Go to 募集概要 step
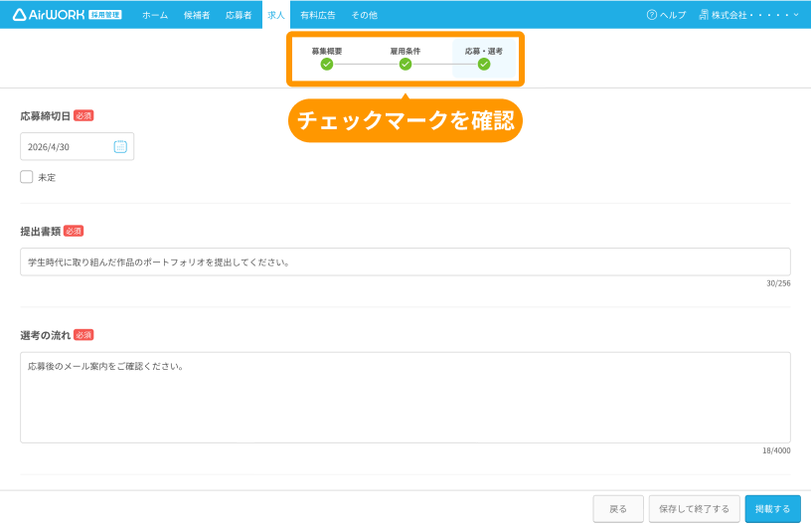The image size is (811, 528). click(327, 51)
